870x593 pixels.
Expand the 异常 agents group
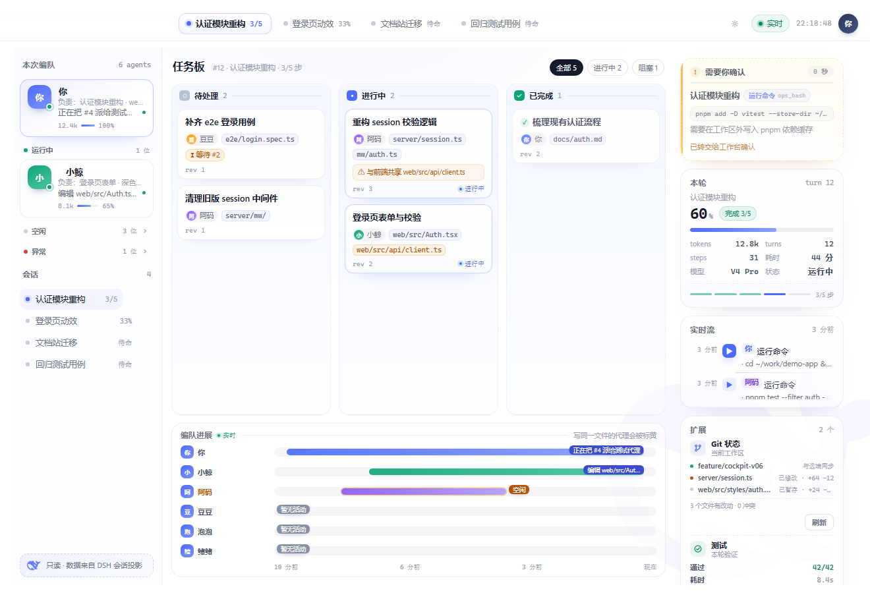86,252
